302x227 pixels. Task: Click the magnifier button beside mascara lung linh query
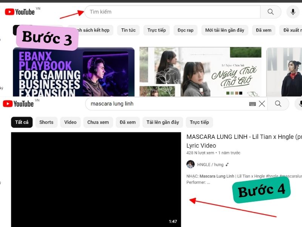coord(278,104)
